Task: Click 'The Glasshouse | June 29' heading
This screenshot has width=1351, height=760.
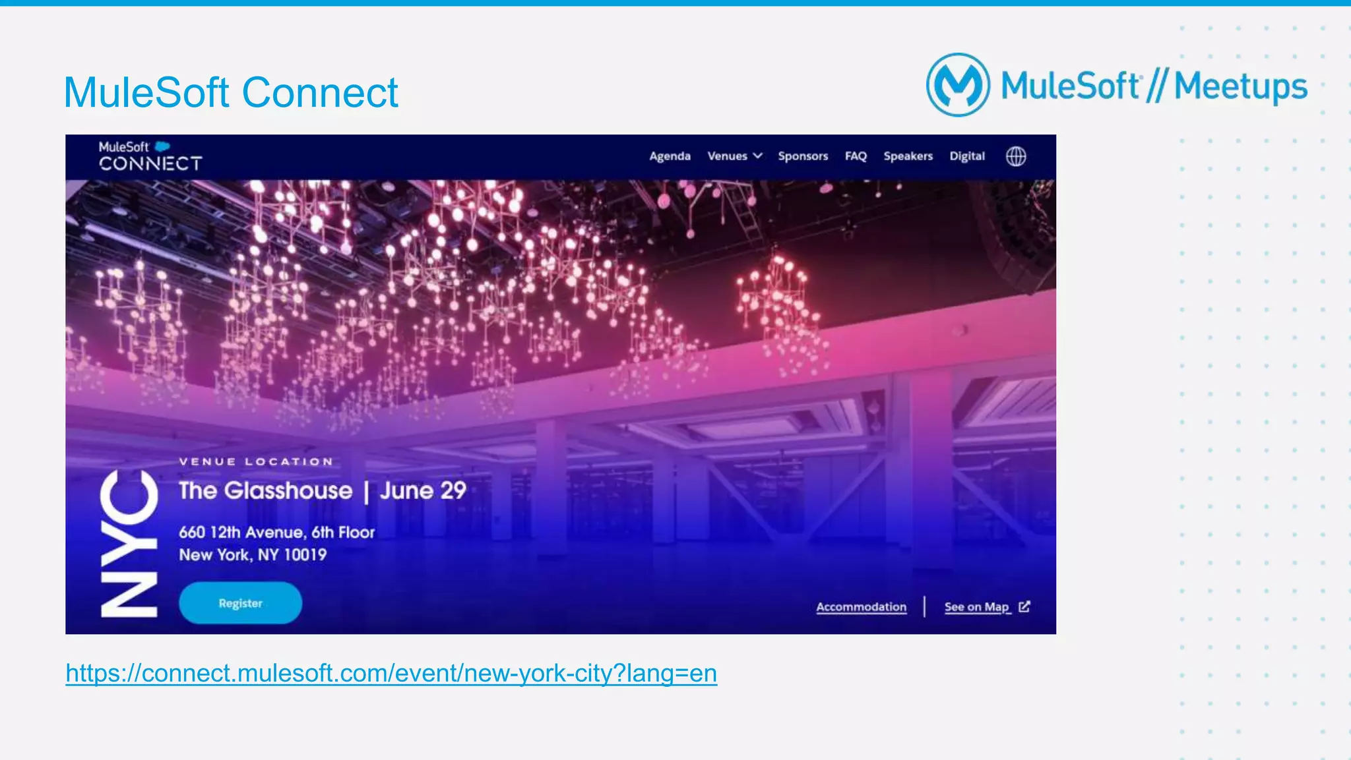Action: tap(323, 490)
